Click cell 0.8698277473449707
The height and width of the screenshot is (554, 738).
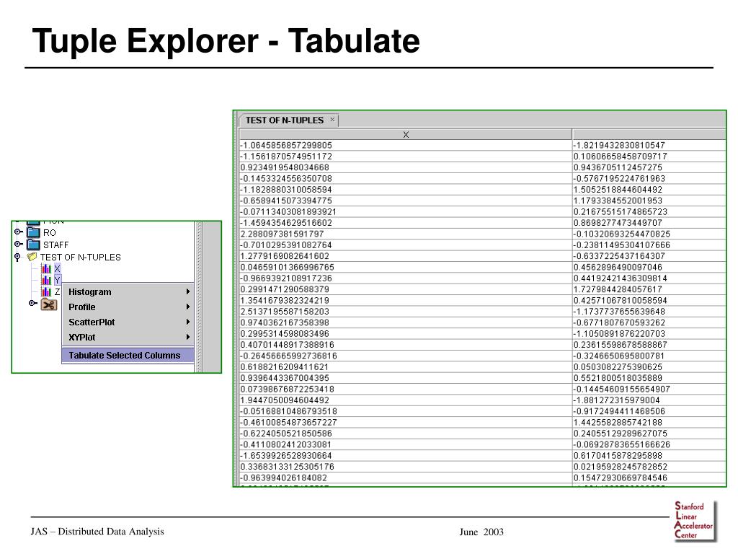pyautogui.click(x=649, y=223)
